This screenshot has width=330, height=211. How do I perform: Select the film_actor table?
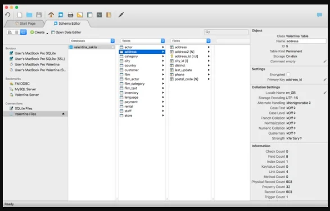[x=142, y=79]
